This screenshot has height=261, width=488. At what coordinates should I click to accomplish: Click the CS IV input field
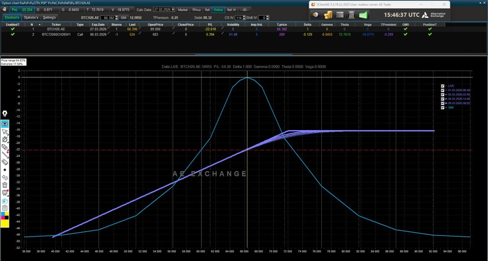[239, 17]
